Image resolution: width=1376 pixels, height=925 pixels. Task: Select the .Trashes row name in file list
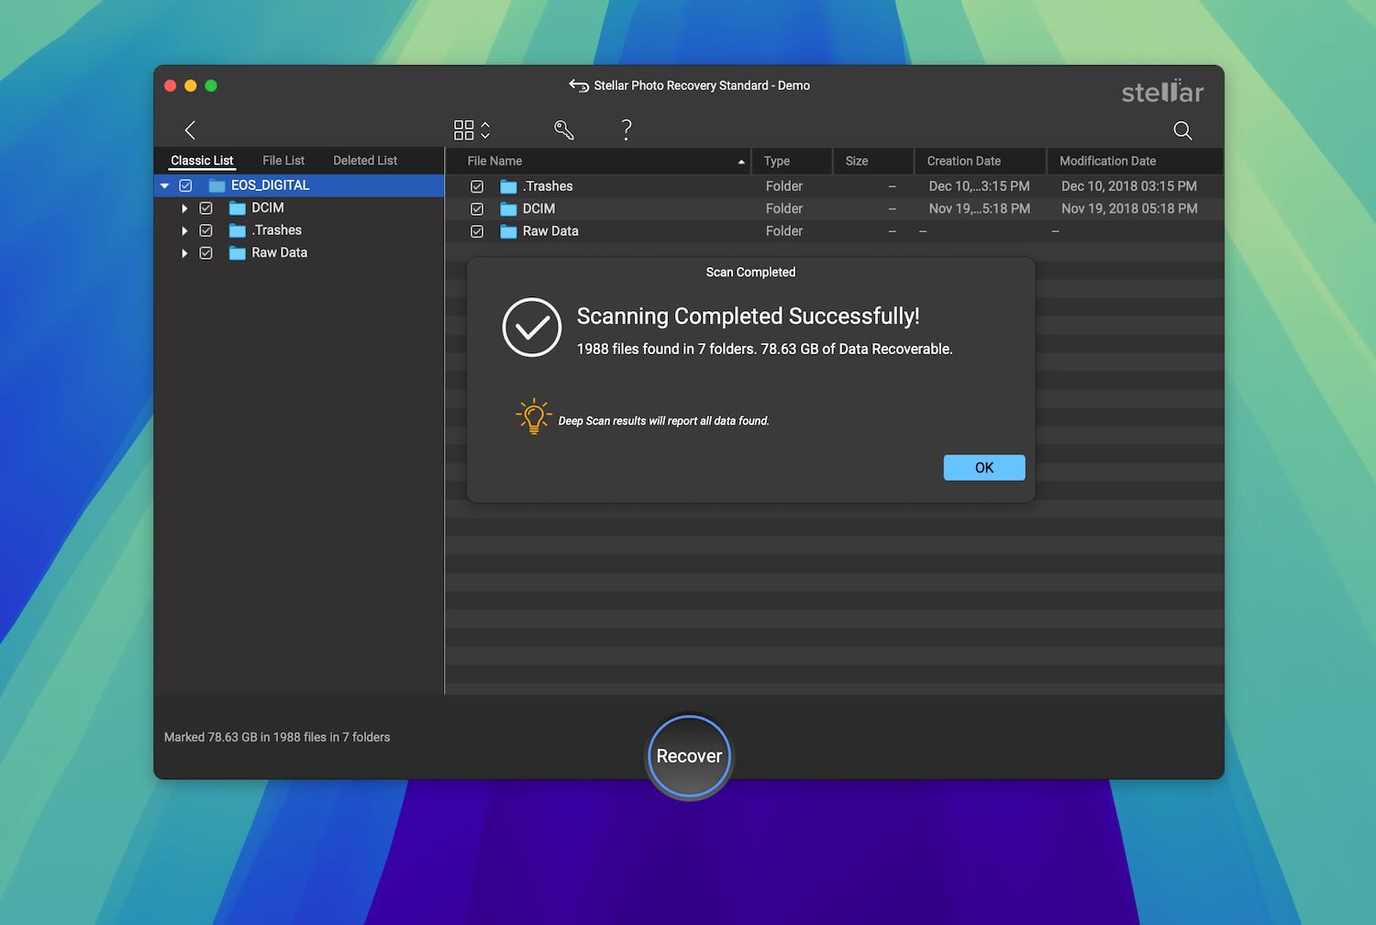coord(548,186)
